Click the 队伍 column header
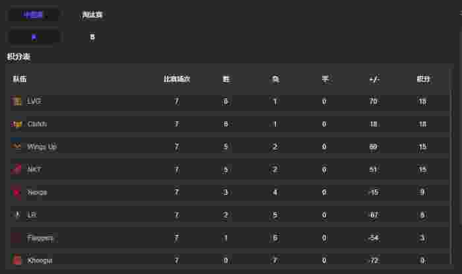The image size is (462, 274). click(x=20, y=79)
